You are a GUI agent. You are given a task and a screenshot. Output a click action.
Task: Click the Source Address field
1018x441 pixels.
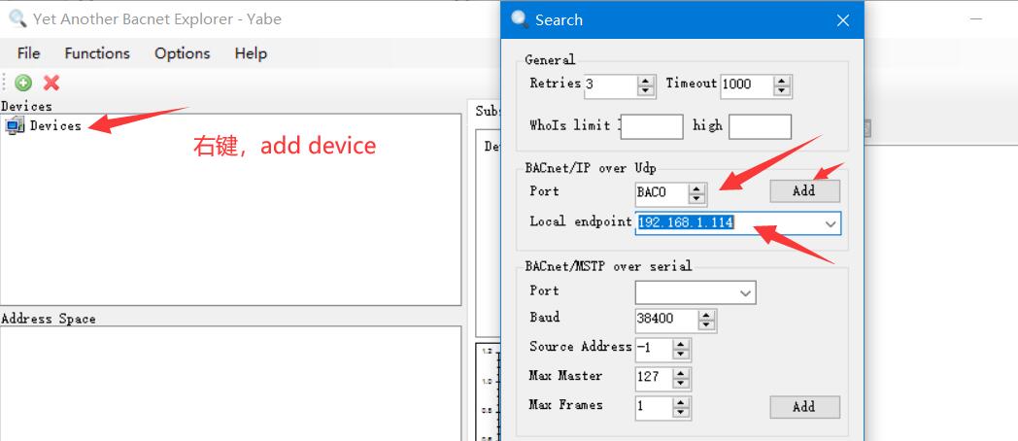click(x=653, y=349)
